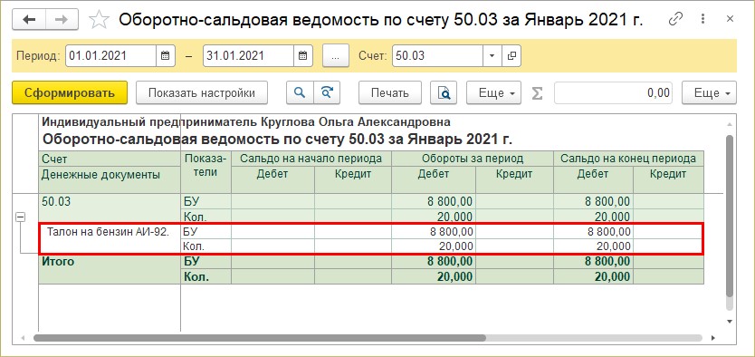Click the scroll left arrow

pyautogui.click(x=23, y=338)
